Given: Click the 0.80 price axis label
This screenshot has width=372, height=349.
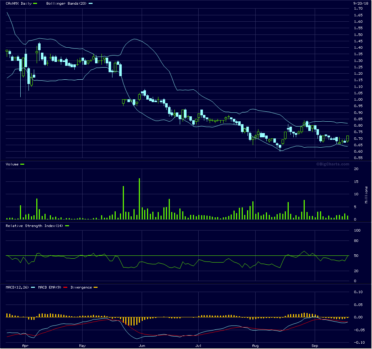Looking at the screenshot, I should [358, 126].
